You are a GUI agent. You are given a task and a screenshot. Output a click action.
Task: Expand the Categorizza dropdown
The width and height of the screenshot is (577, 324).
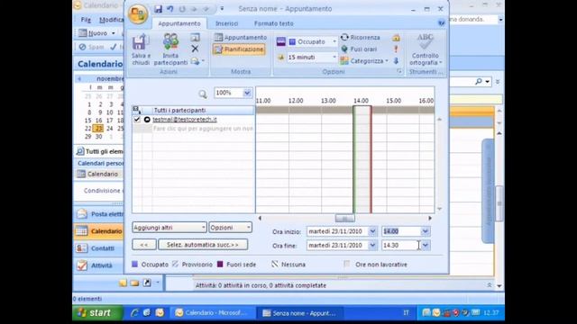pyautogui.click(x=387, y=61)
